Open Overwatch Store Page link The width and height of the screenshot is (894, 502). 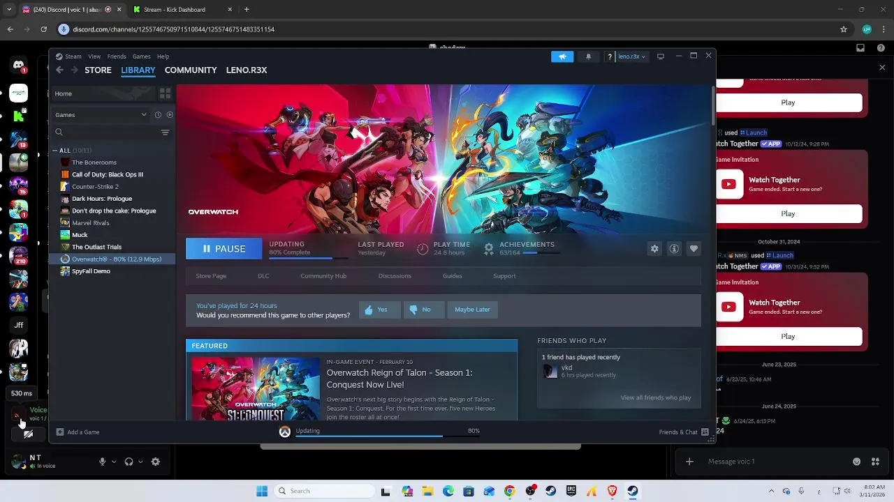(211, 276)
